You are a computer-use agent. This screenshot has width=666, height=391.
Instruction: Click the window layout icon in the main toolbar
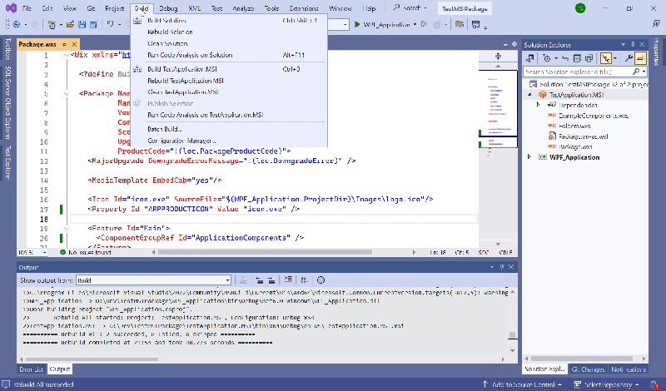(475, 25)
